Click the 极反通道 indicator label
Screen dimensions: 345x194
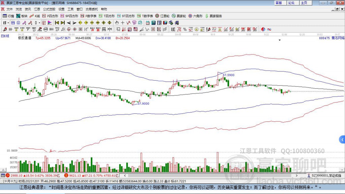click(x=25, y=38)
